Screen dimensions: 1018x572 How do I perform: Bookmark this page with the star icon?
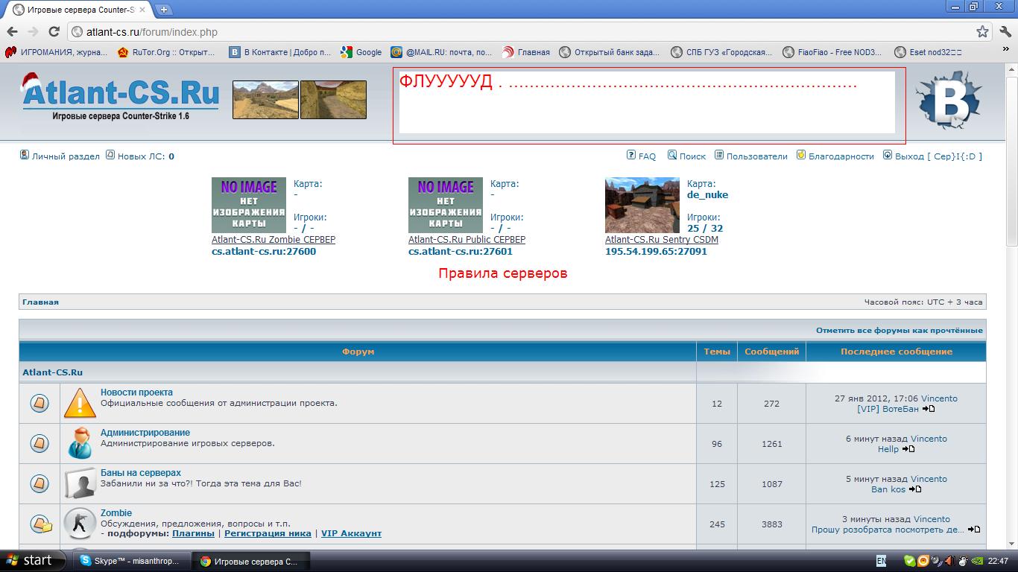pyautogui.click(x=983, y=32)
